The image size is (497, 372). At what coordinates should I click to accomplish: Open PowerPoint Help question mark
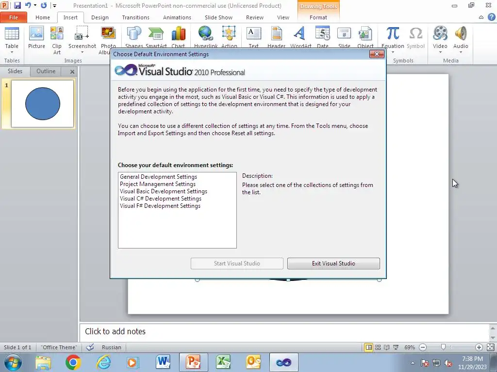point(491,17)
